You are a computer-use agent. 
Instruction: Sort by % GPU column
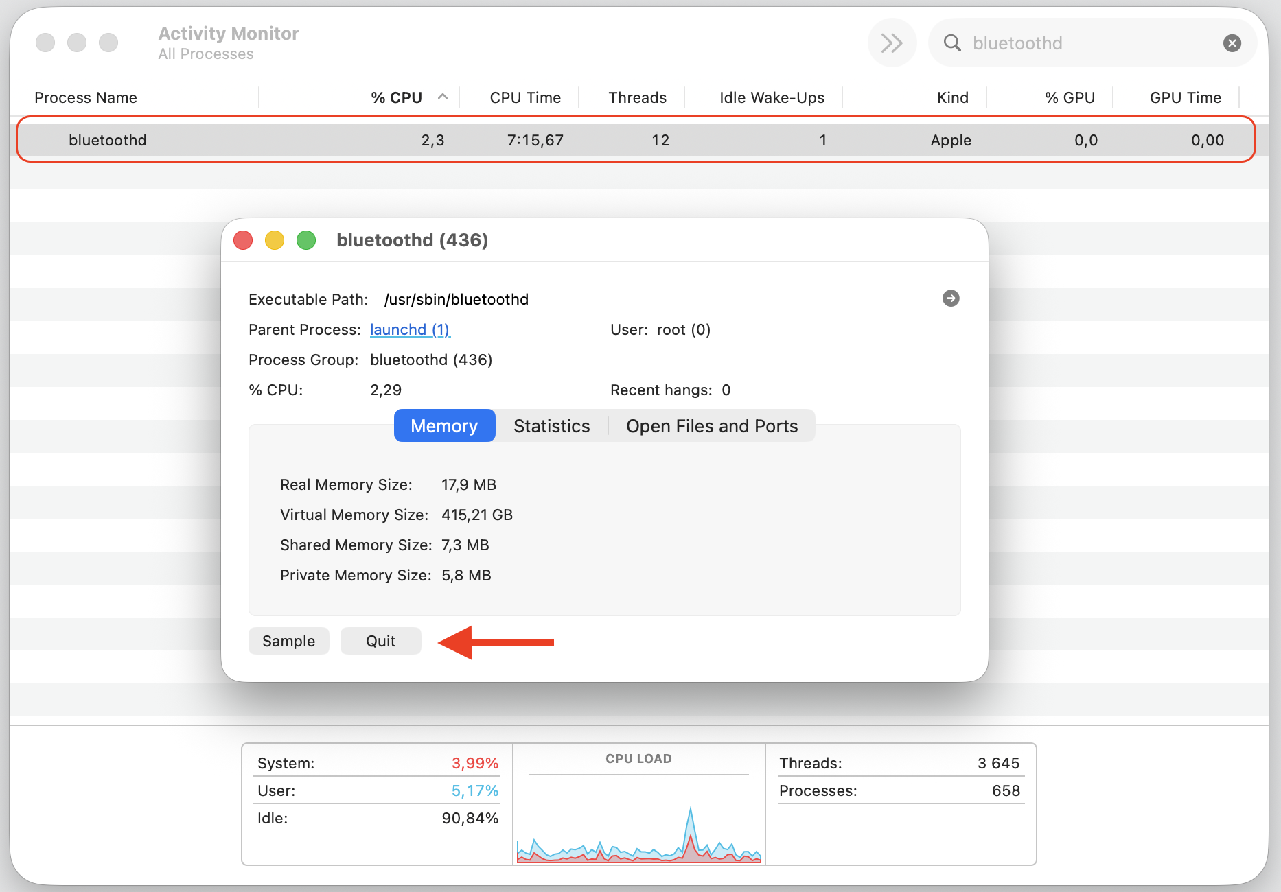tap(1070, 97)
